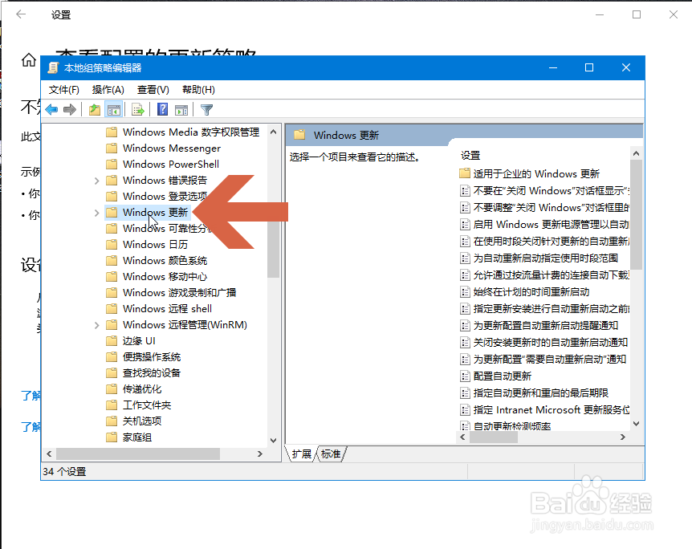Click tree pane horizontal scroll left arrow
Screen dimensions: 692x549
49,453
